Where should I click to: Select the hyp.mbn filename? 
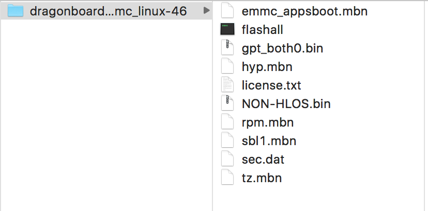coord(268,66)
